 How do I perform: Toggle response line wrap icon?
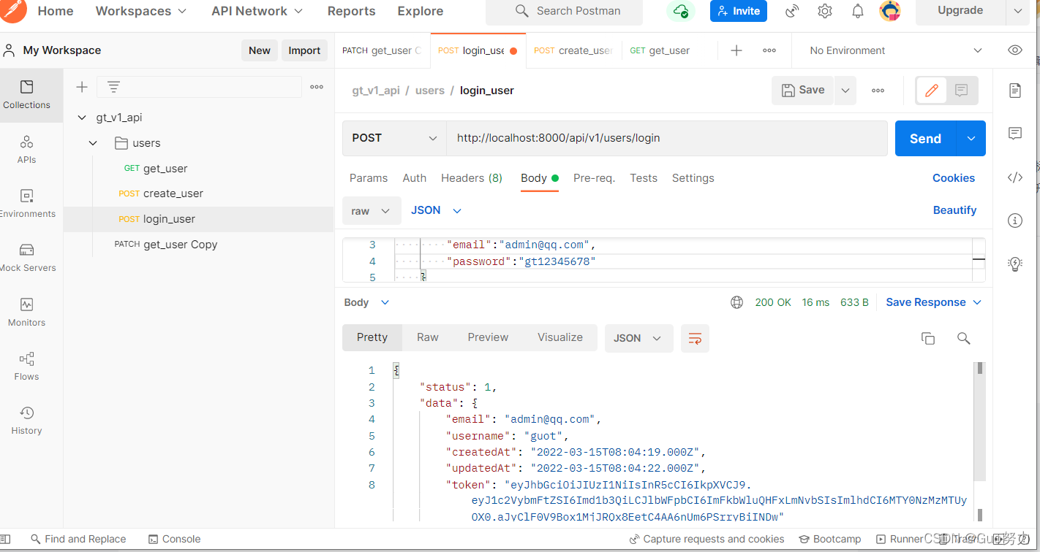(x=695, y=338)
